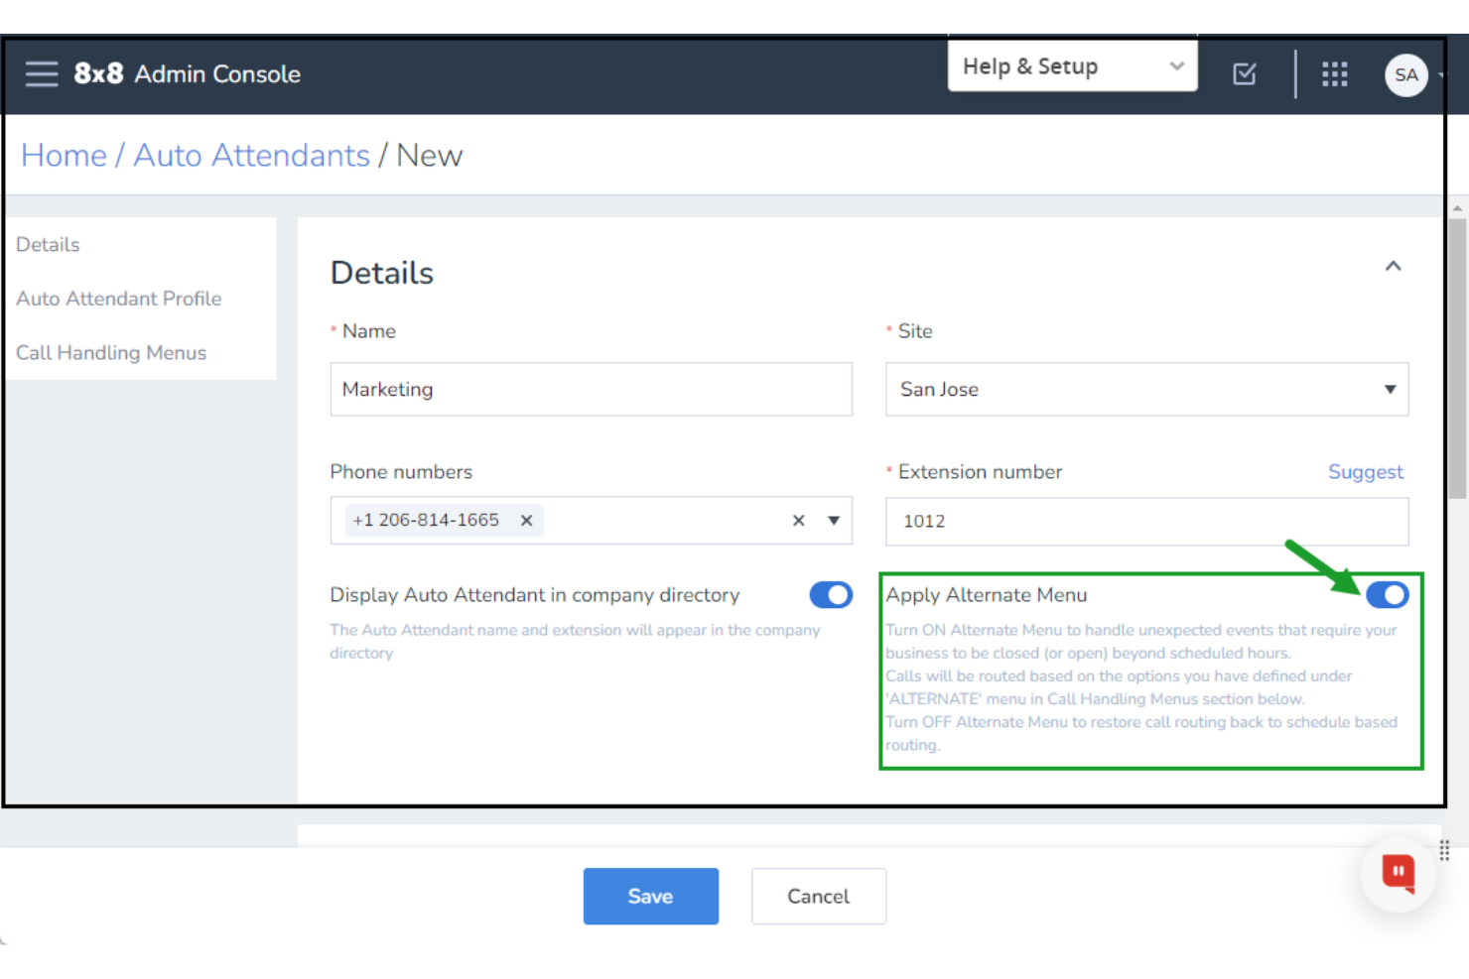Click the Save button

[650, 896]
